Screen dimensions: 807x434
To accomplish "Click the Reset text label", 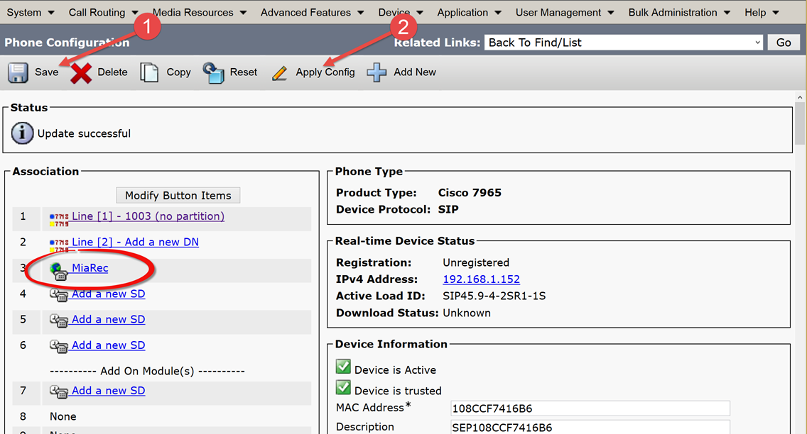I will click(x=244, y=72).
